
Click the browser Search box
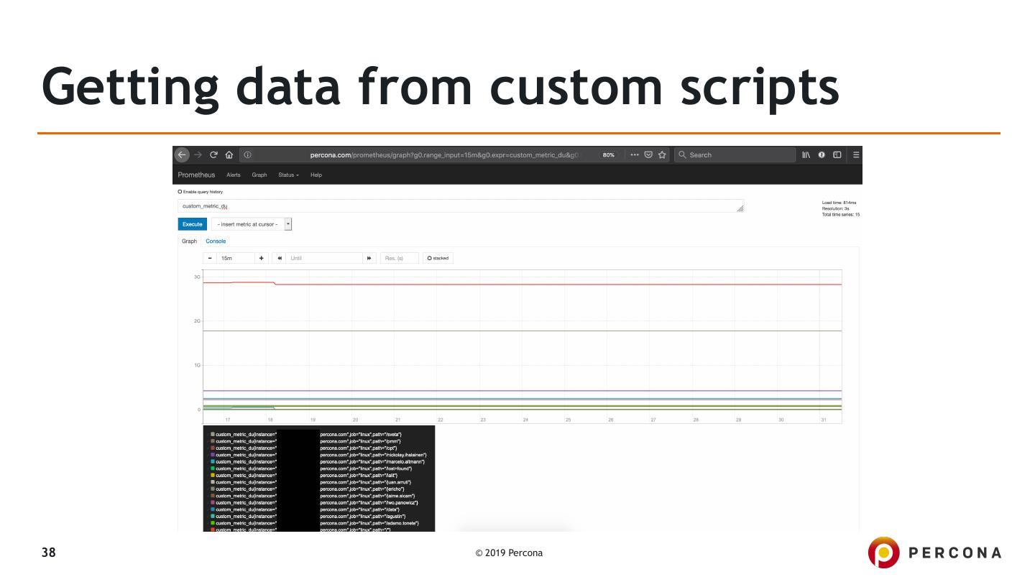click(x=735, y=154)
